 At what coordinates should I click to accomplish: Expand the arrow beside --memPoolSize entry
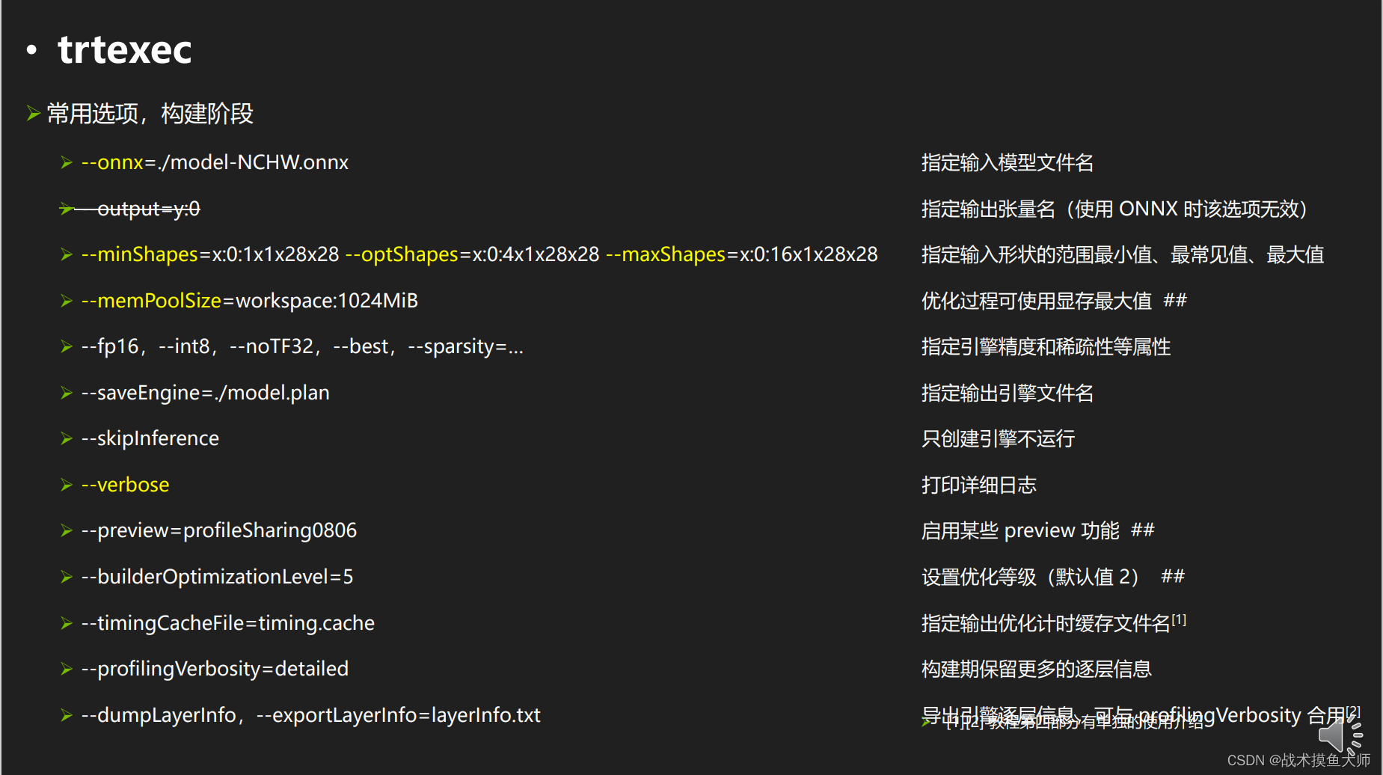67,301
